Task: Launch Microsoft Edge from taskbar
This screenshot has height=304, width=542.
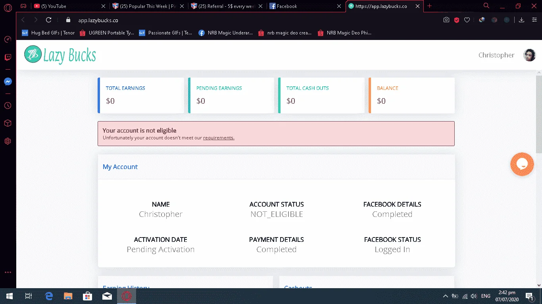Action: tap(49, 296)
